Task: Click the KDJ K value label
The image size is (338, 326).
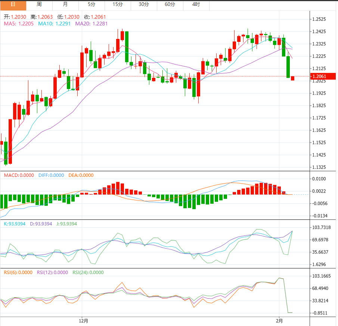Action: pos(15,224)
